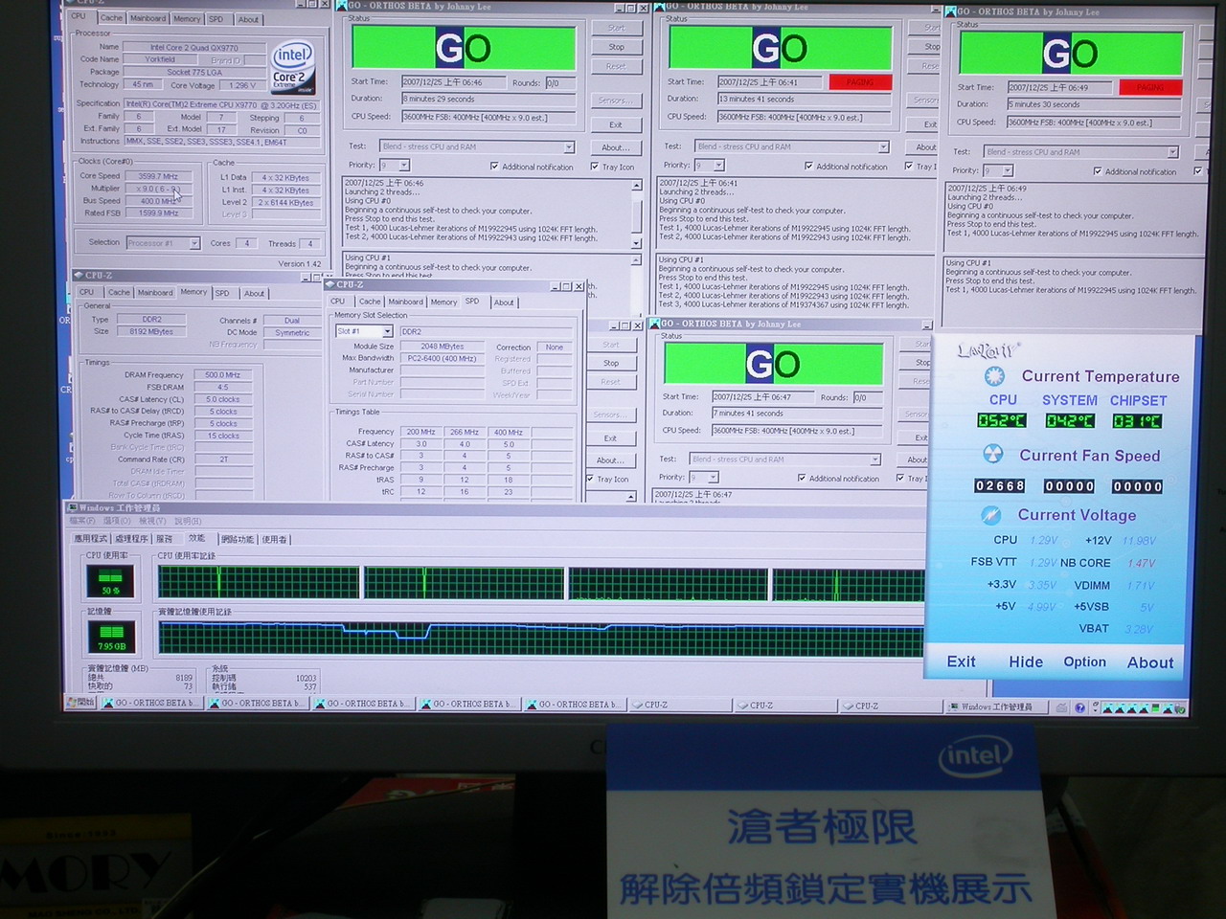
Task: Click Exit in the 06:46 ORTHOS window
Action: pos(615,124)
